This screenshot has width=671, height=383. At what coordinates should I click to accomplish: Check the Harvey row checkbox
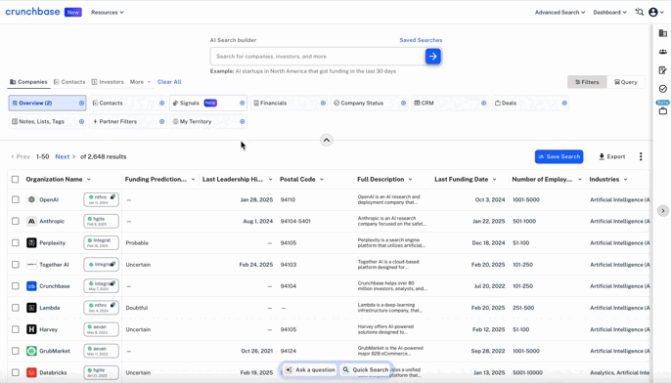point(16,329)
